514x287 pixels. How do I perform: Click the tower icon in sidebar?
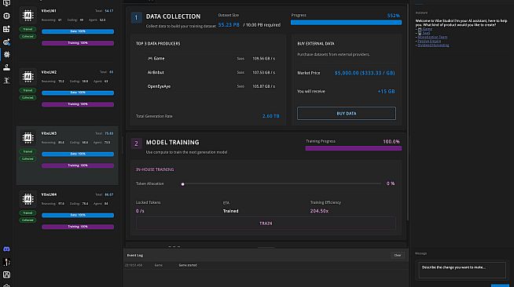pos(6,81)
